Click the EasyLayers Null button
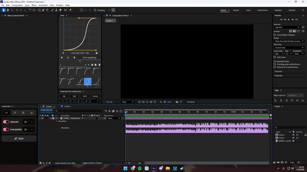This screenshot has height=172, width=307. [x=74, y=96]
